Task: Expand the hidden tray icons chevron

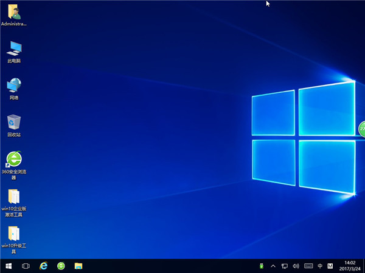Action: tap(273, 266)
